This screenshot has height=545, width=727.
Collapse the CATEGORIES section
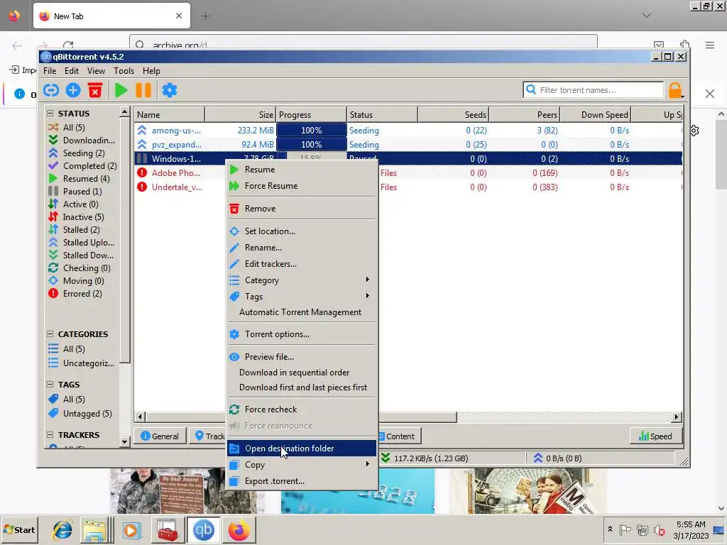tap(50, 334)
